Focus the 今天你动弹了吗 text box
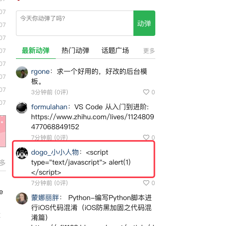Image resolution: width=225 pixels, height=226 pixels. pyautogui.click(x=75, y=23)
